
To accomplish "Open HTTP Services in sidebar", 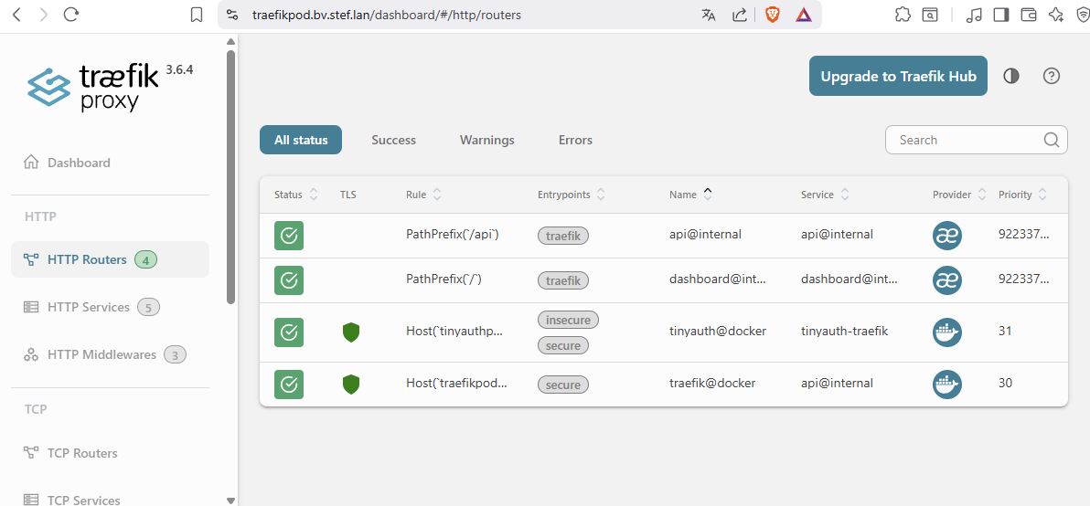I will (x=89, y=307).
